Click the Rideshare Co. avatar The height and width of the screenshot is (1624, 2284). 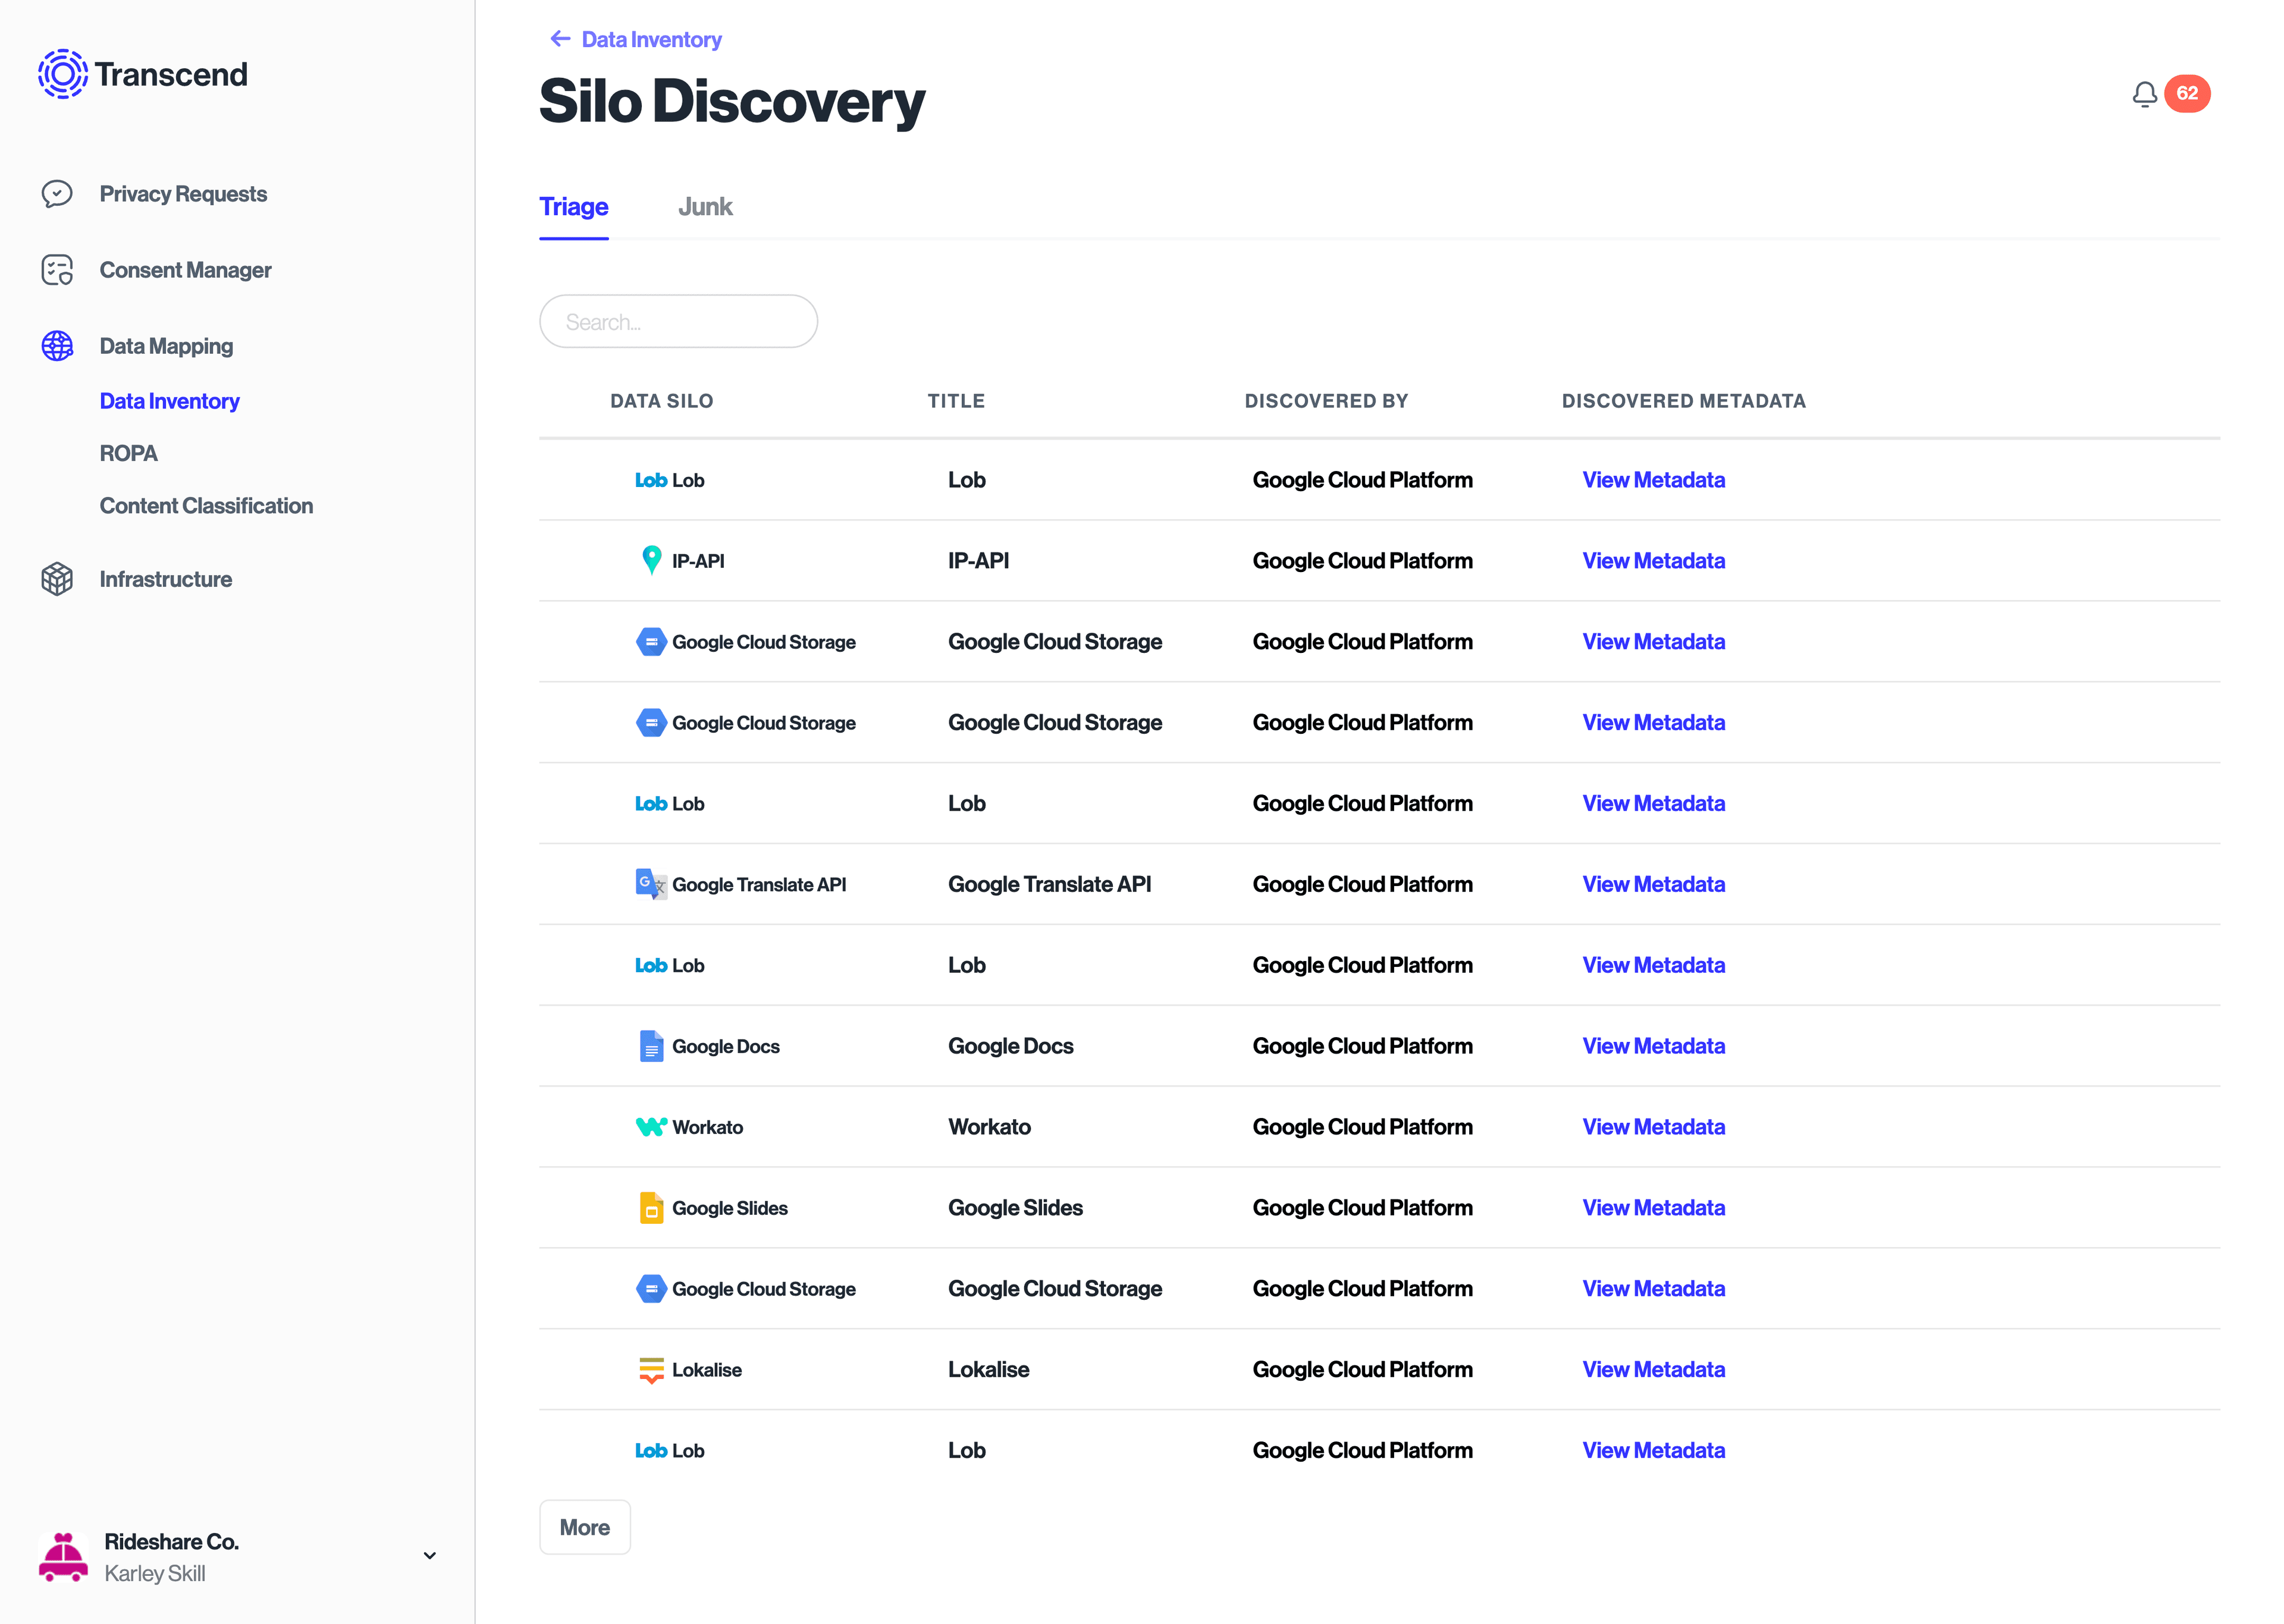(x=63, y=1556)
